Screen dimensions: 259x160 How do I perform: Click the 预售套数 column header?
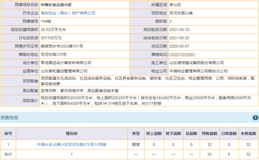pyautogui.click(x=210, y=134)
